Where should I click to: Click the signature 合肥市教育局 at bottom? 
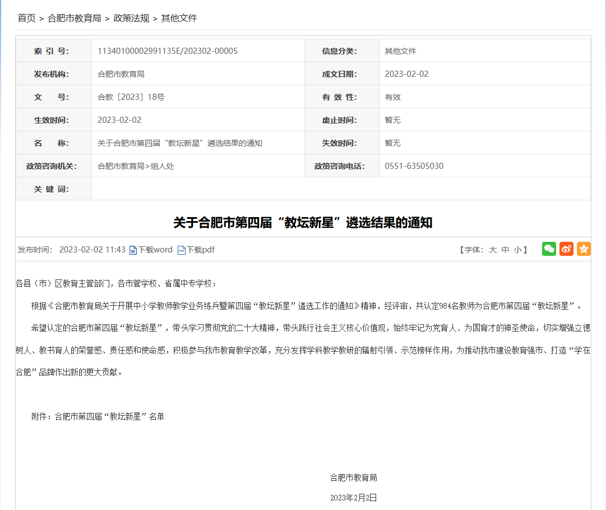[x=353, y=478]
